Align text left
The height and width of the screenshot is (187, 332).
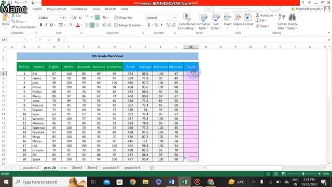tap(87, 25)
